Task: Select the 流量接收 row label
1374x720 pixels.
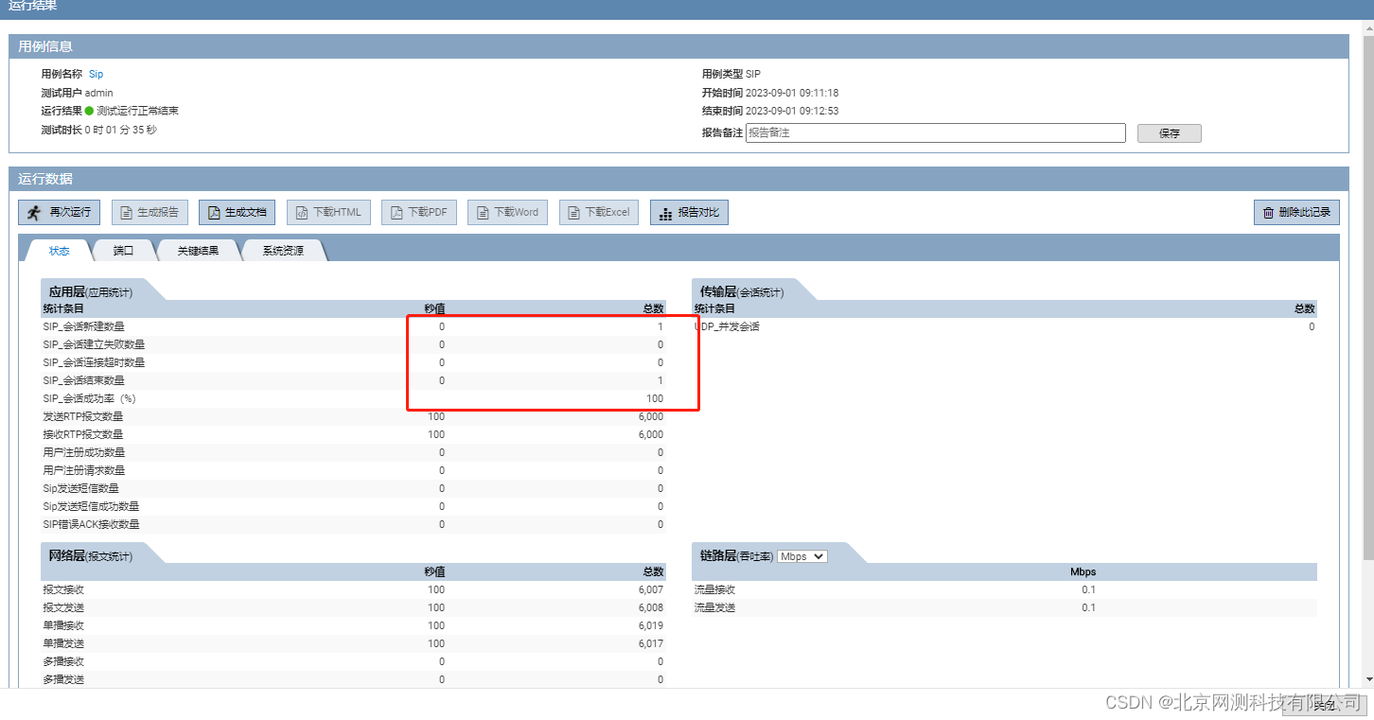Action: [714, 589]
